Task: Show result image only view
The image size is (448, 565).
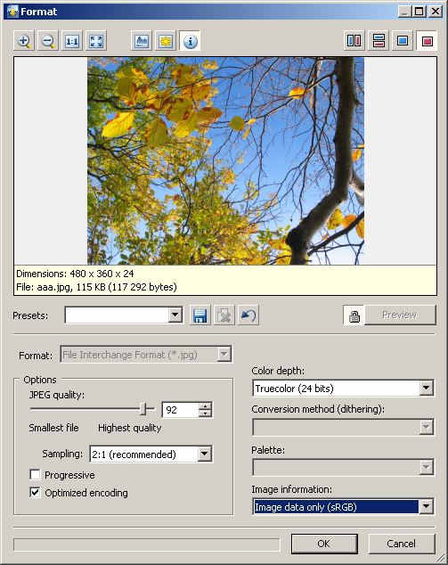Action: pyautogui.click(x=428, y=40)
